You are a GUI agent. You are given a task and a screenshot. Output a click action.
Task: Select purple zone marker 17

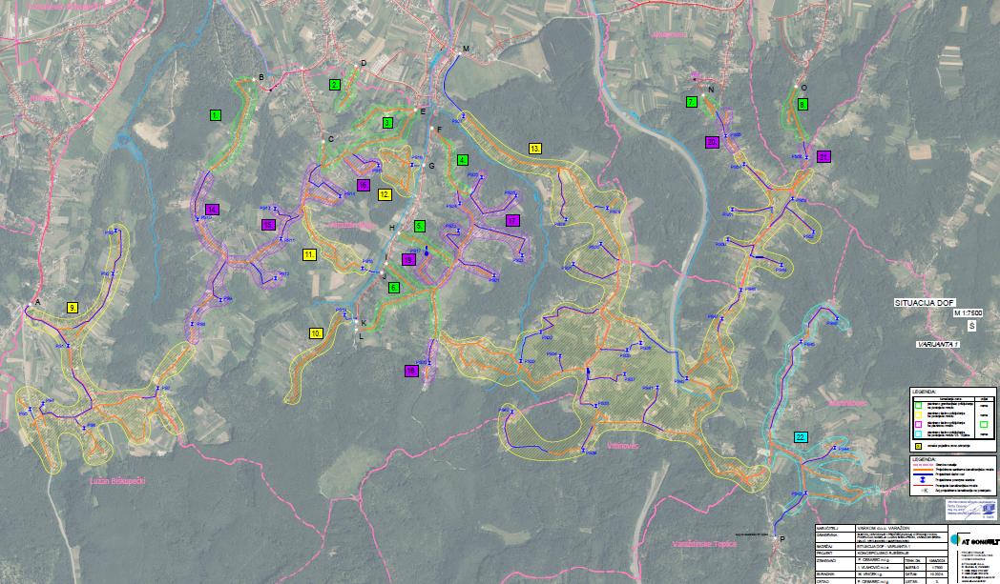tap(512, 221)
